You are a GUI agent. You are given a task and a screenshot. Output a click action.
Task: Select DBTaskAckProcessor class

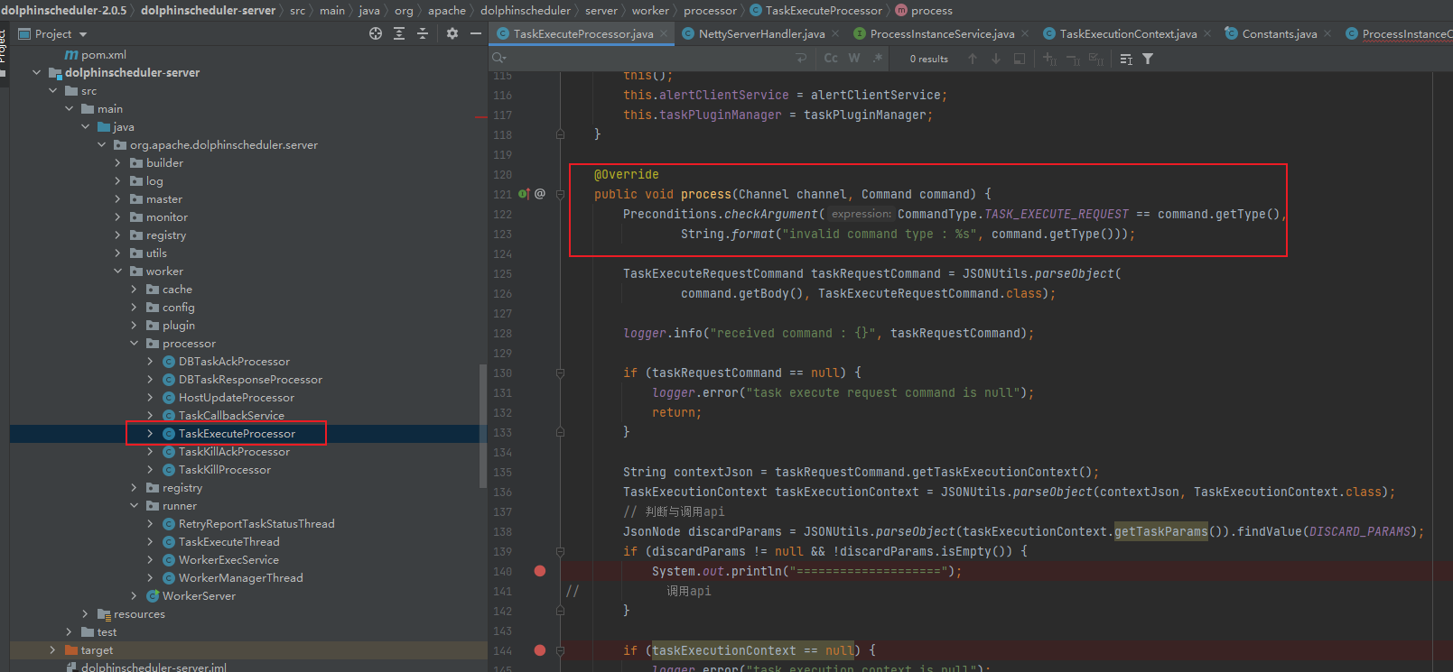[x=234, y=362]
